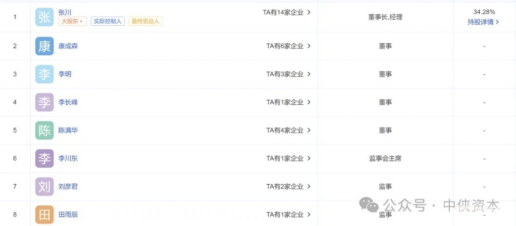Expand TA有3家企业 for 李明
The image size is (516, 226).
point(288,74)
